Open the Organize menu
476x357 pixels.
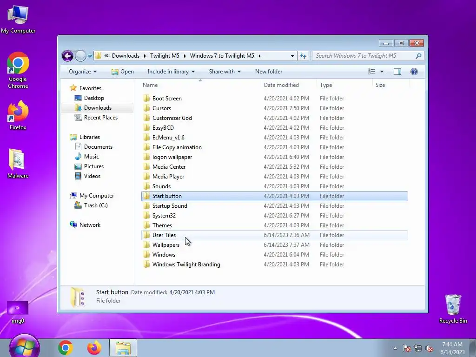point(83,72)
